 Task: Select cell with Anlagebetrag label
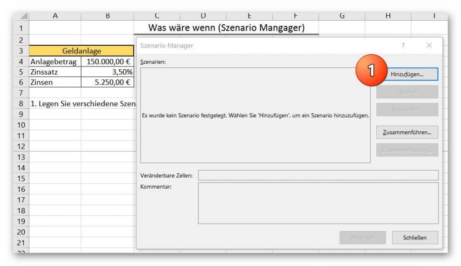(55, 62)
